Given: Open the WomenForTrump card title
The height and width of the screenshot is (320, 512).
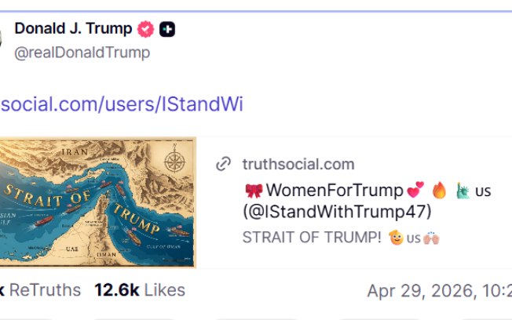Looking at the screenshot, I should click(335, 190).
